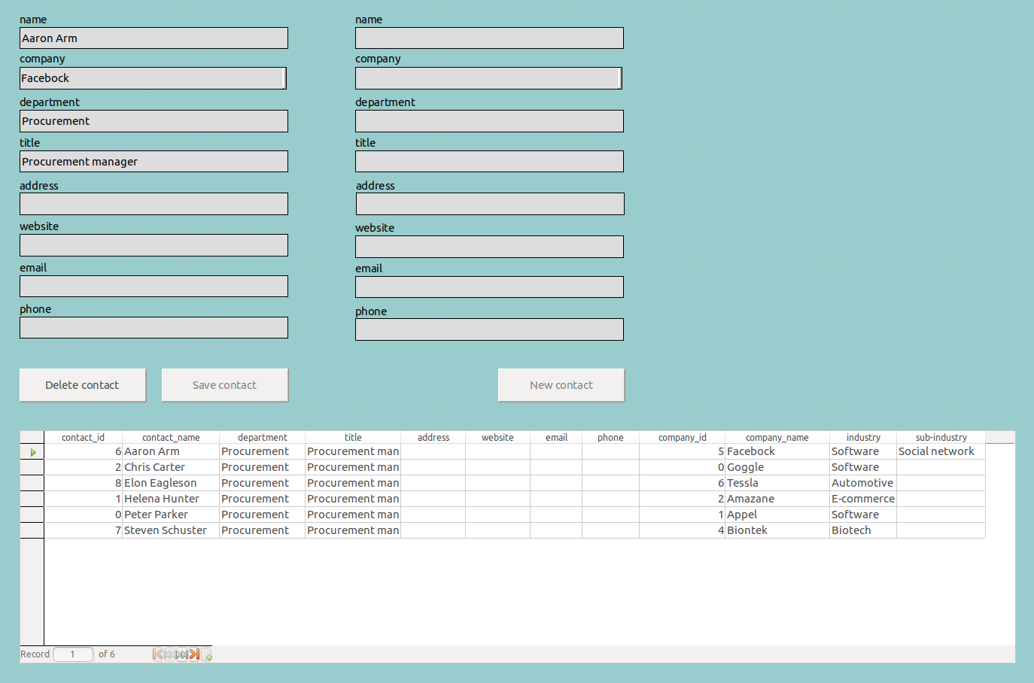Viewport: 1034px width, 683px height.
Task: Click the left website input field
Action: [154, 245]
